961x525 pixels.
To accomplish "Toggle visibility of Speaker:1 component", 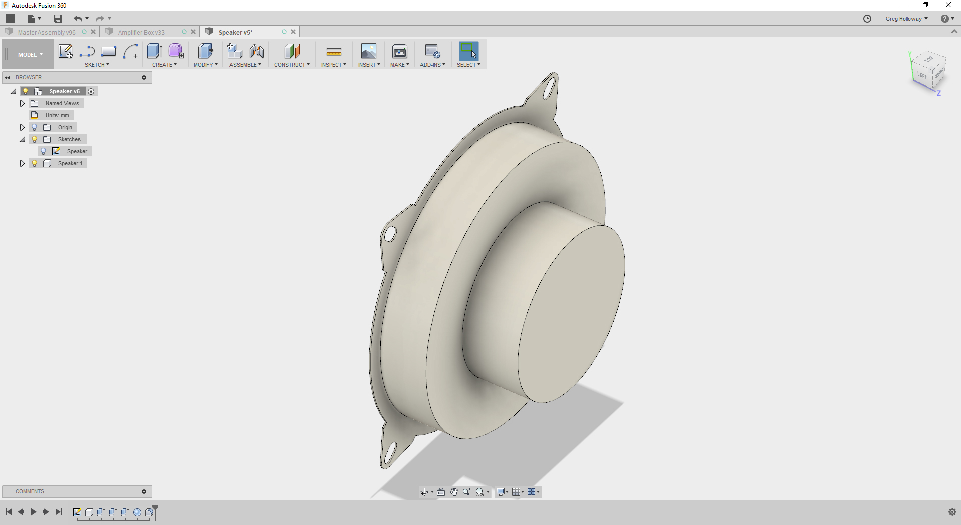I will coord(34,163).
